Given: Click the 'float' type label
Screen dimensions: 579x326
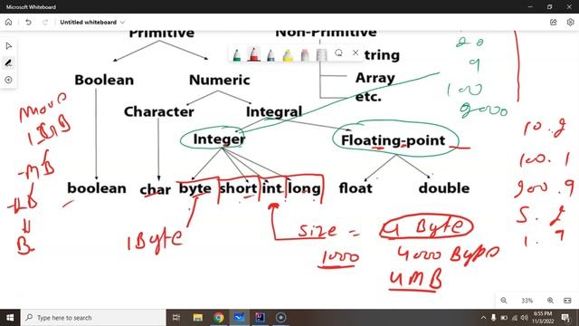Looking at the screenshot, I should [x=356, y=188].
